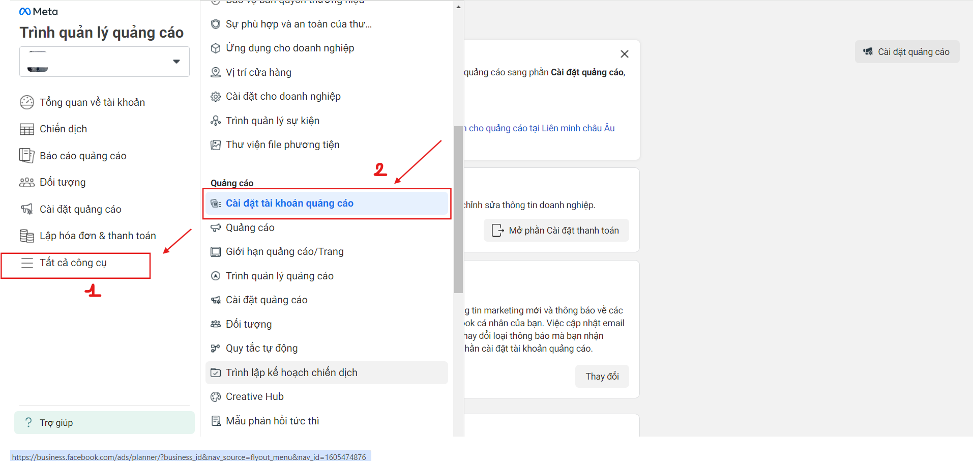
Task: Click the Trình lập kế hoạch chiến dịch icon
Action: [216, 372]
